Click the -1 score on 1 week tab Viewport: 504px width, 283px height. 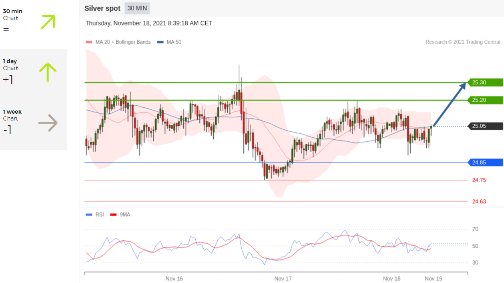pos(8,130)
